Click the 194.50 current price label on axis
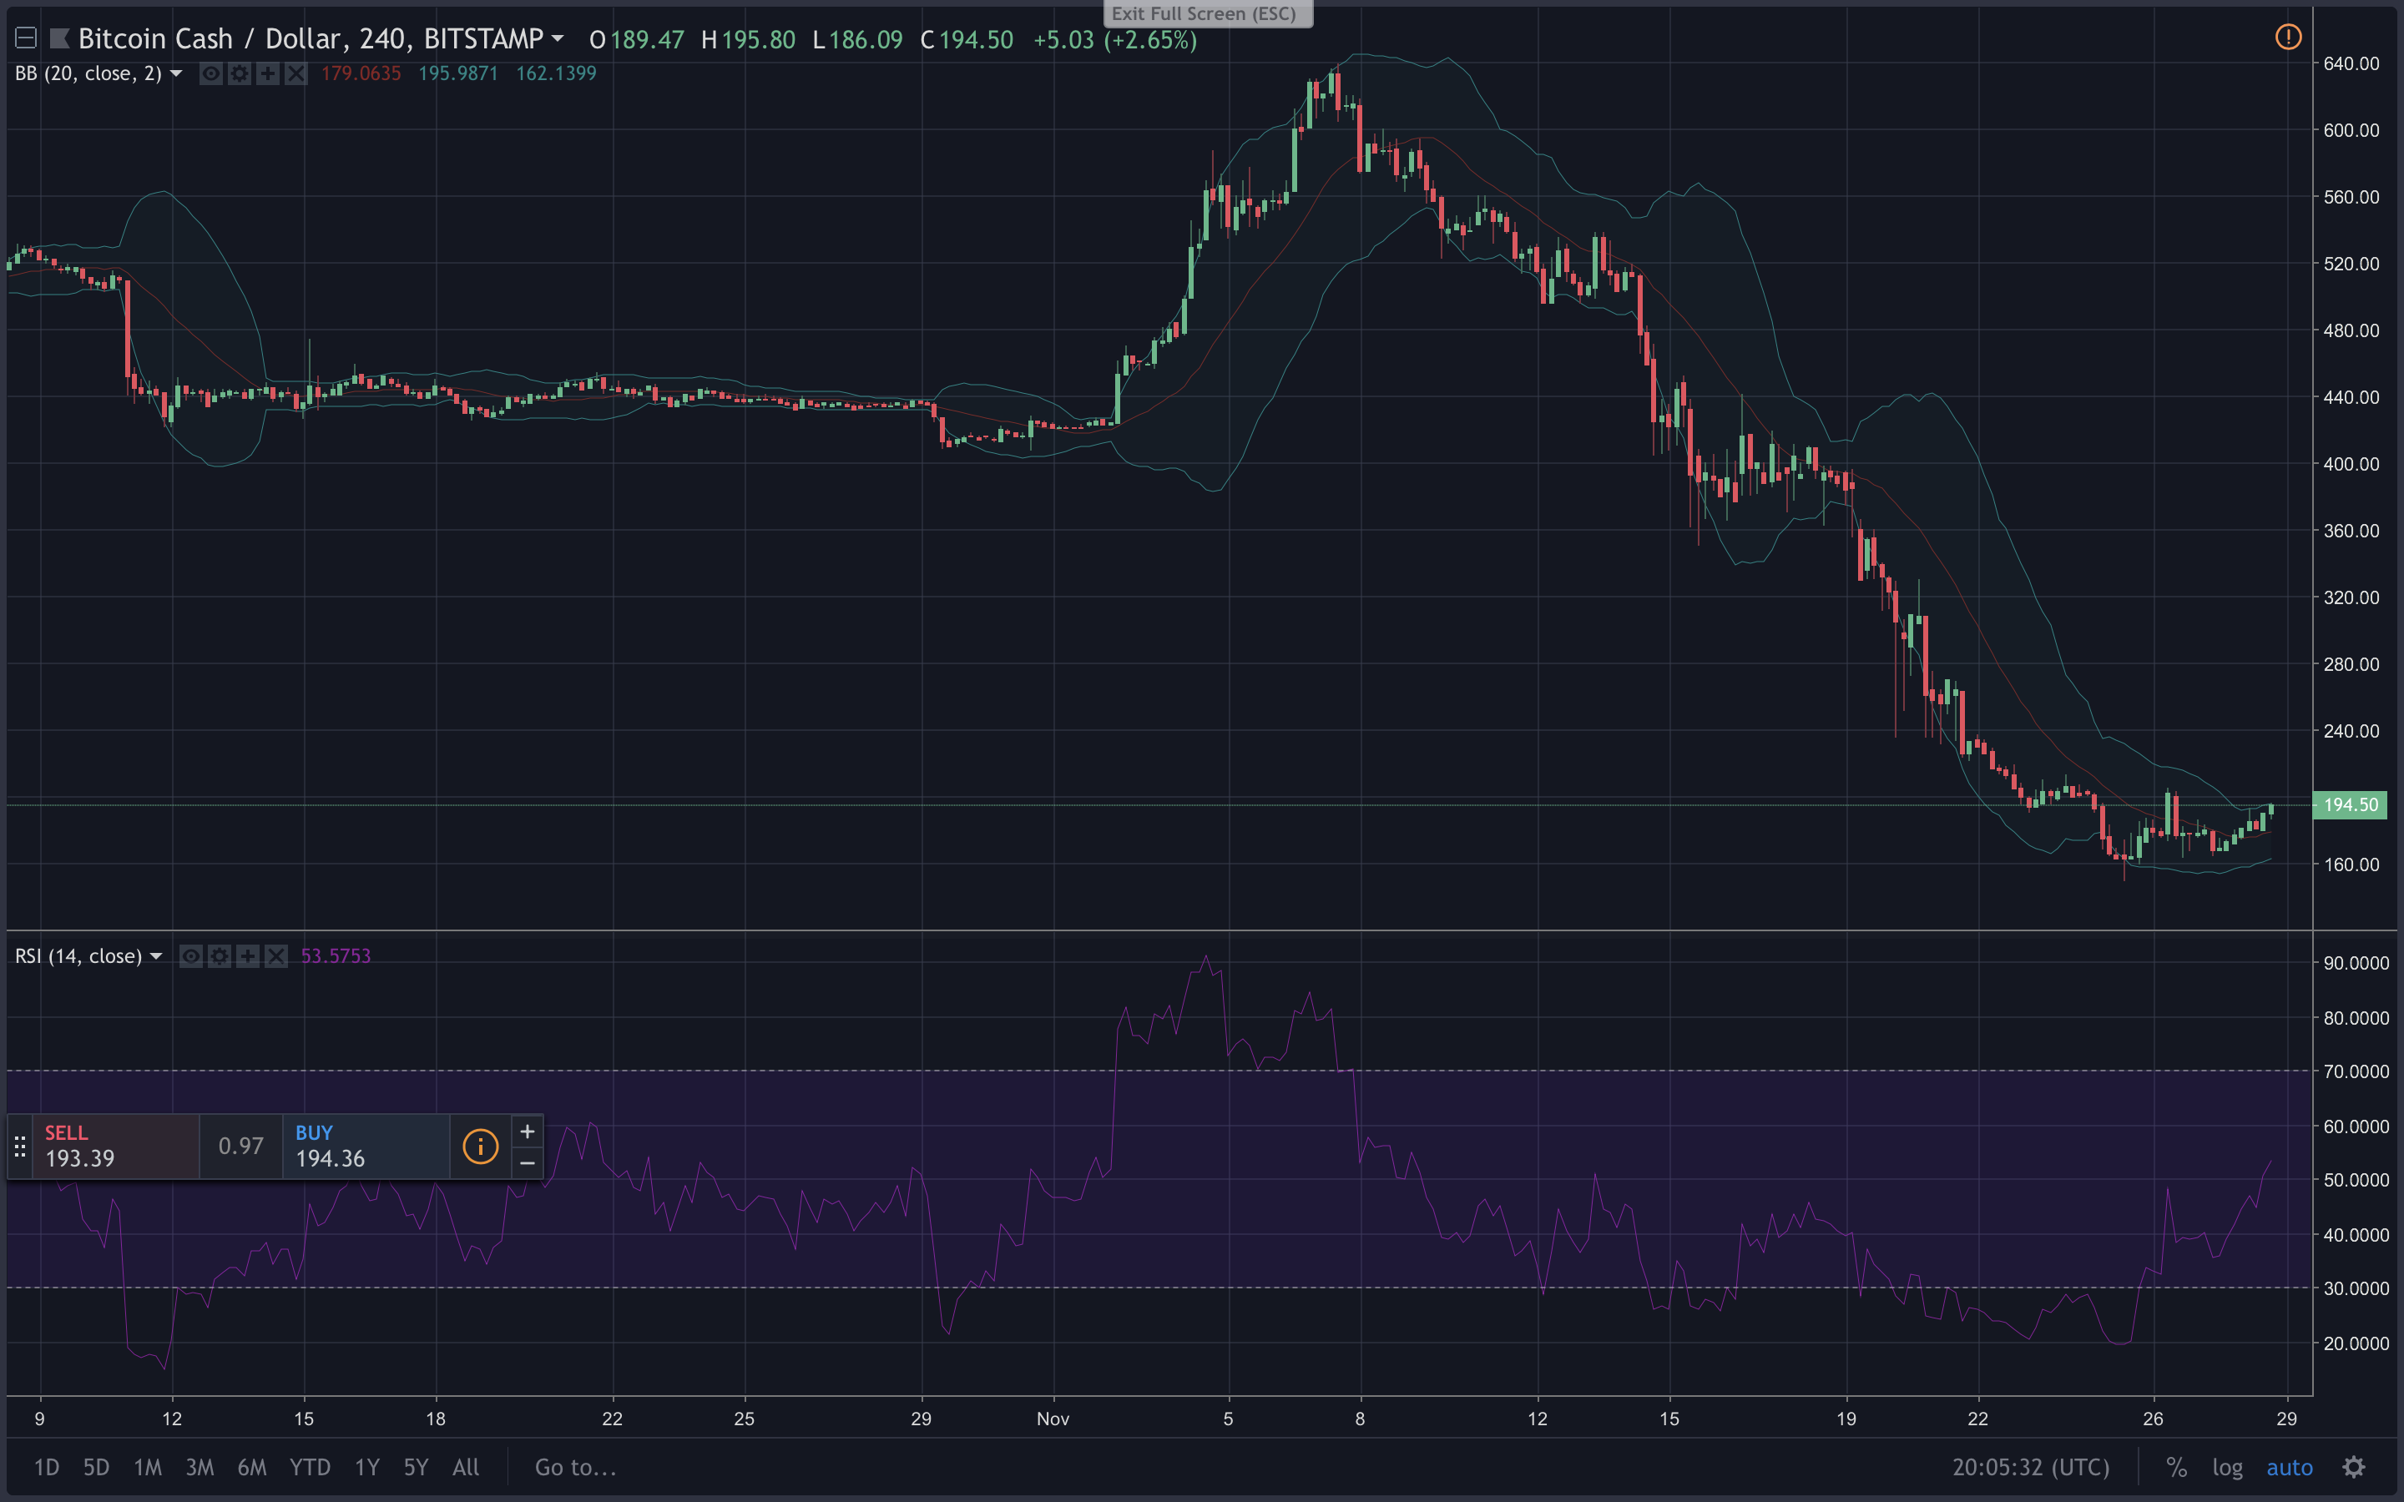Viewport: 2404px width, 1502px height. tap(2350, 804)
